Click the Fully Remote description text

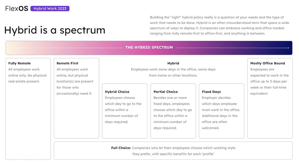(27, 75)
